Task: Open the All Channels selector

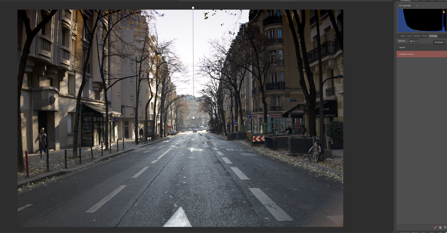Action: pyautogui.click(x=405, y=5)
